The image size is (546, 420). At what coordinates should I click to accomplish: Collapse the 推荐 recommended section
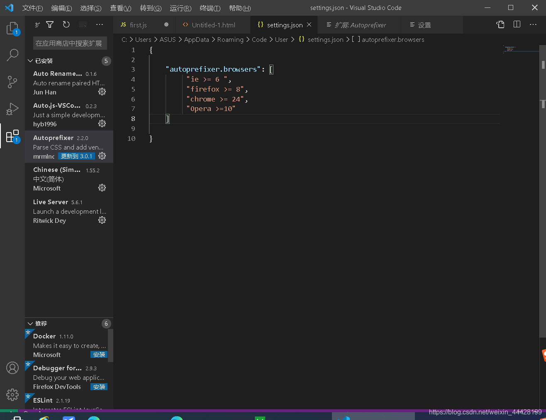pyautogui.click(x=30, y=323)
